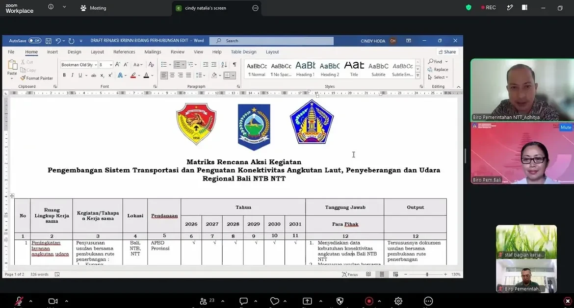Click the Center alignment icon

(x=172, y=76)
